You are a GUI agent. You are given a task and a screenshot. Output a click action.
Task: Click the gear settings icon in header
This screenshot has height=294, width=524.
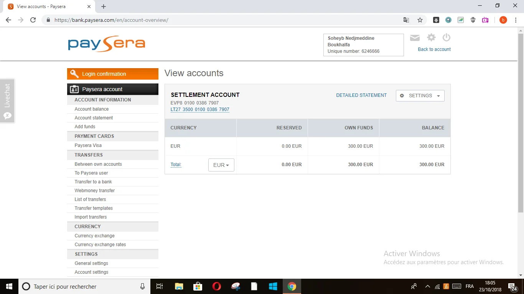[431, 38]
